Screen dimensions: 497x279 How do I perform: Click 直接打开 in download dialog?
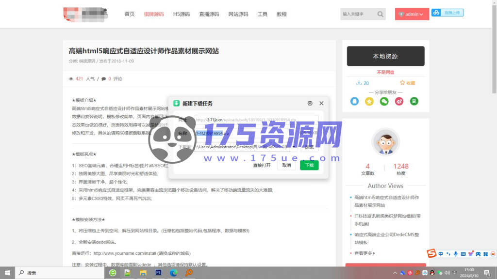[x=262, y=165]
